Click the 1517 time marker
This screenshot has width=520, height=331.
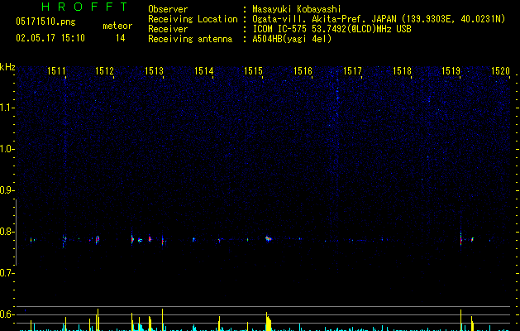[352, 71]
